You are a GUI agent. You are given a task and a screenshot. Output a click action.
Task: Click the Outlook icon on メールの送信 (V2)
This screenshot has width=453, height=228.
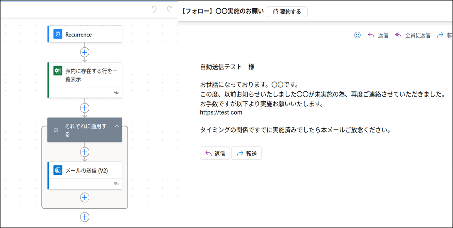[x=58, y=170]
